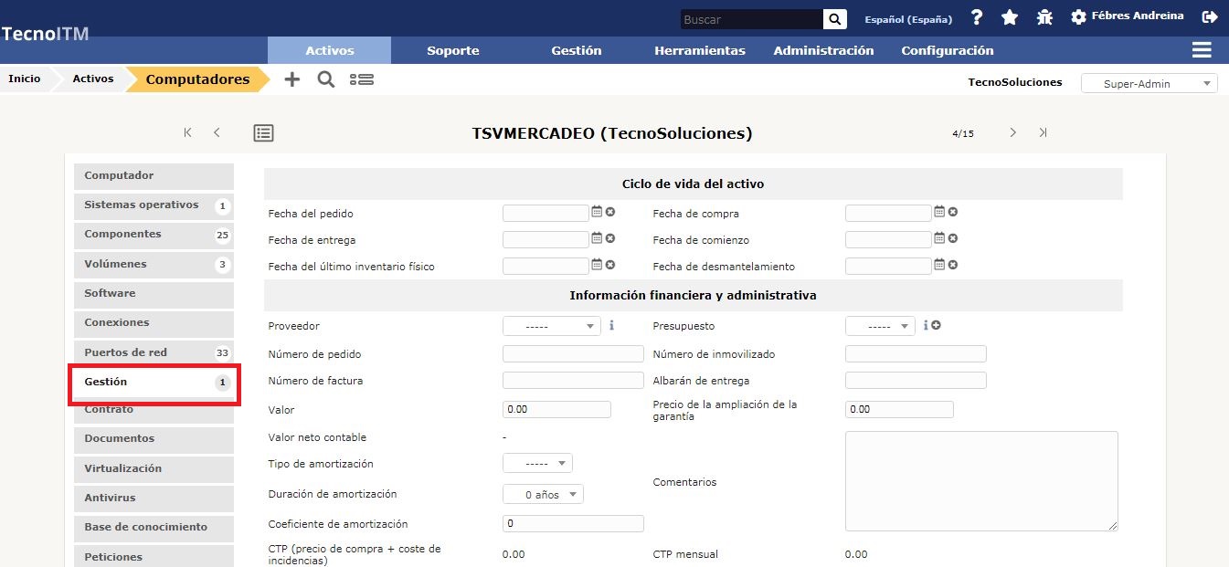Go to the next record arrow

point(1012,132)
